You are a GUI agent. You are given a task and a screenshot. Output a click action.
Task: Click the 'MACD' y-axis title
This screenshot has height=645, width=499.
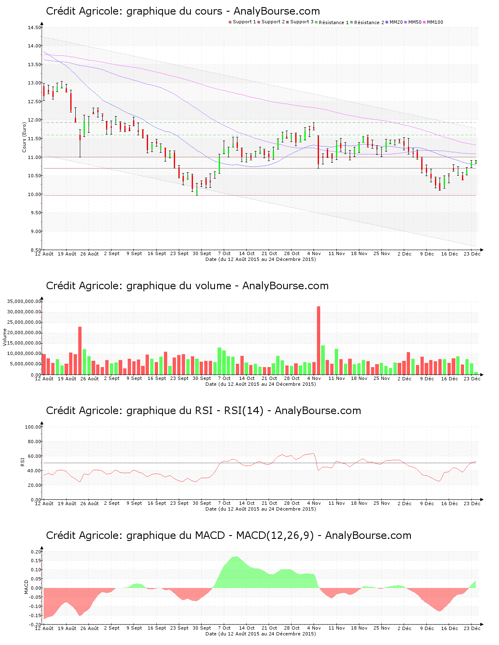coord(26,587)
